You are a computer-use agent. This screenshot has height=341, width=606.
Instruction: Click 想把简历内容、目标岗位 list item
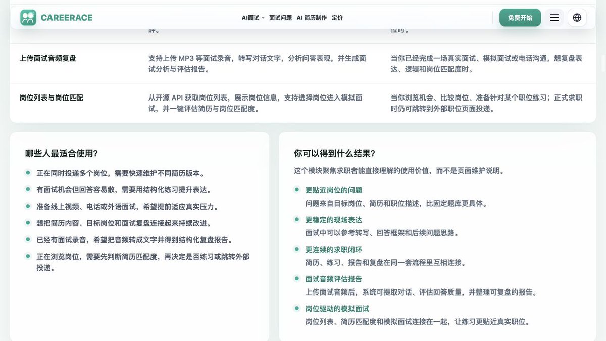pyautogui.click(x=124, y=223)
